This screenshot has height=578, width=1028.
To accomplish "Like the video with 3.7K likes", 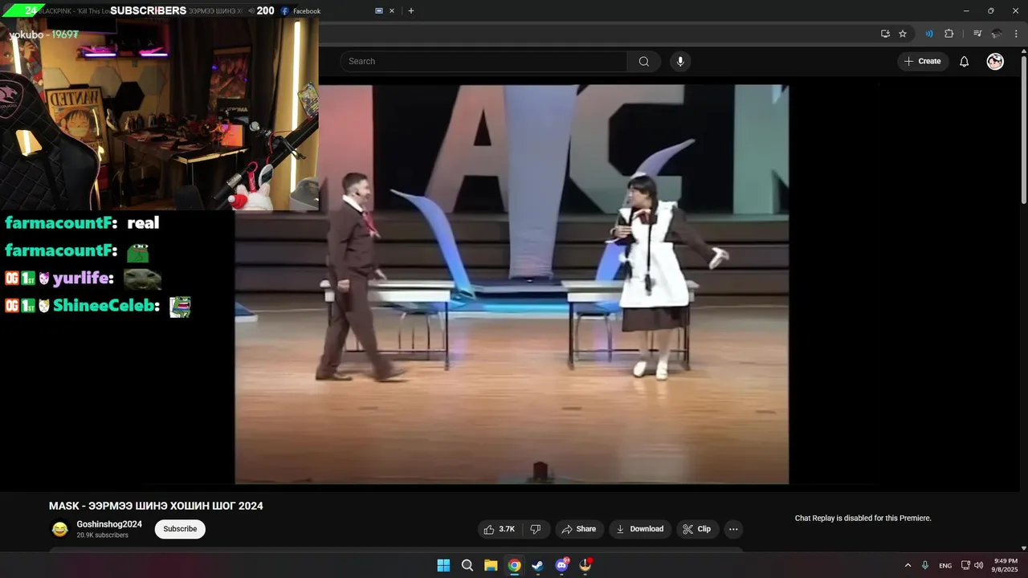I will [x=499, y=529].
